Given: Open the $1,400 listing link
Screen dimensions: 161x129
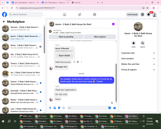Looking at the screenshot, I should point(67,33).
